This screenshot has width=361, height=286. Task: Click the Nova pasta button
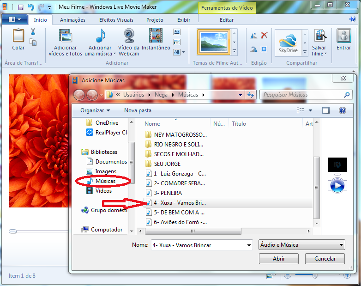[138, 110]
